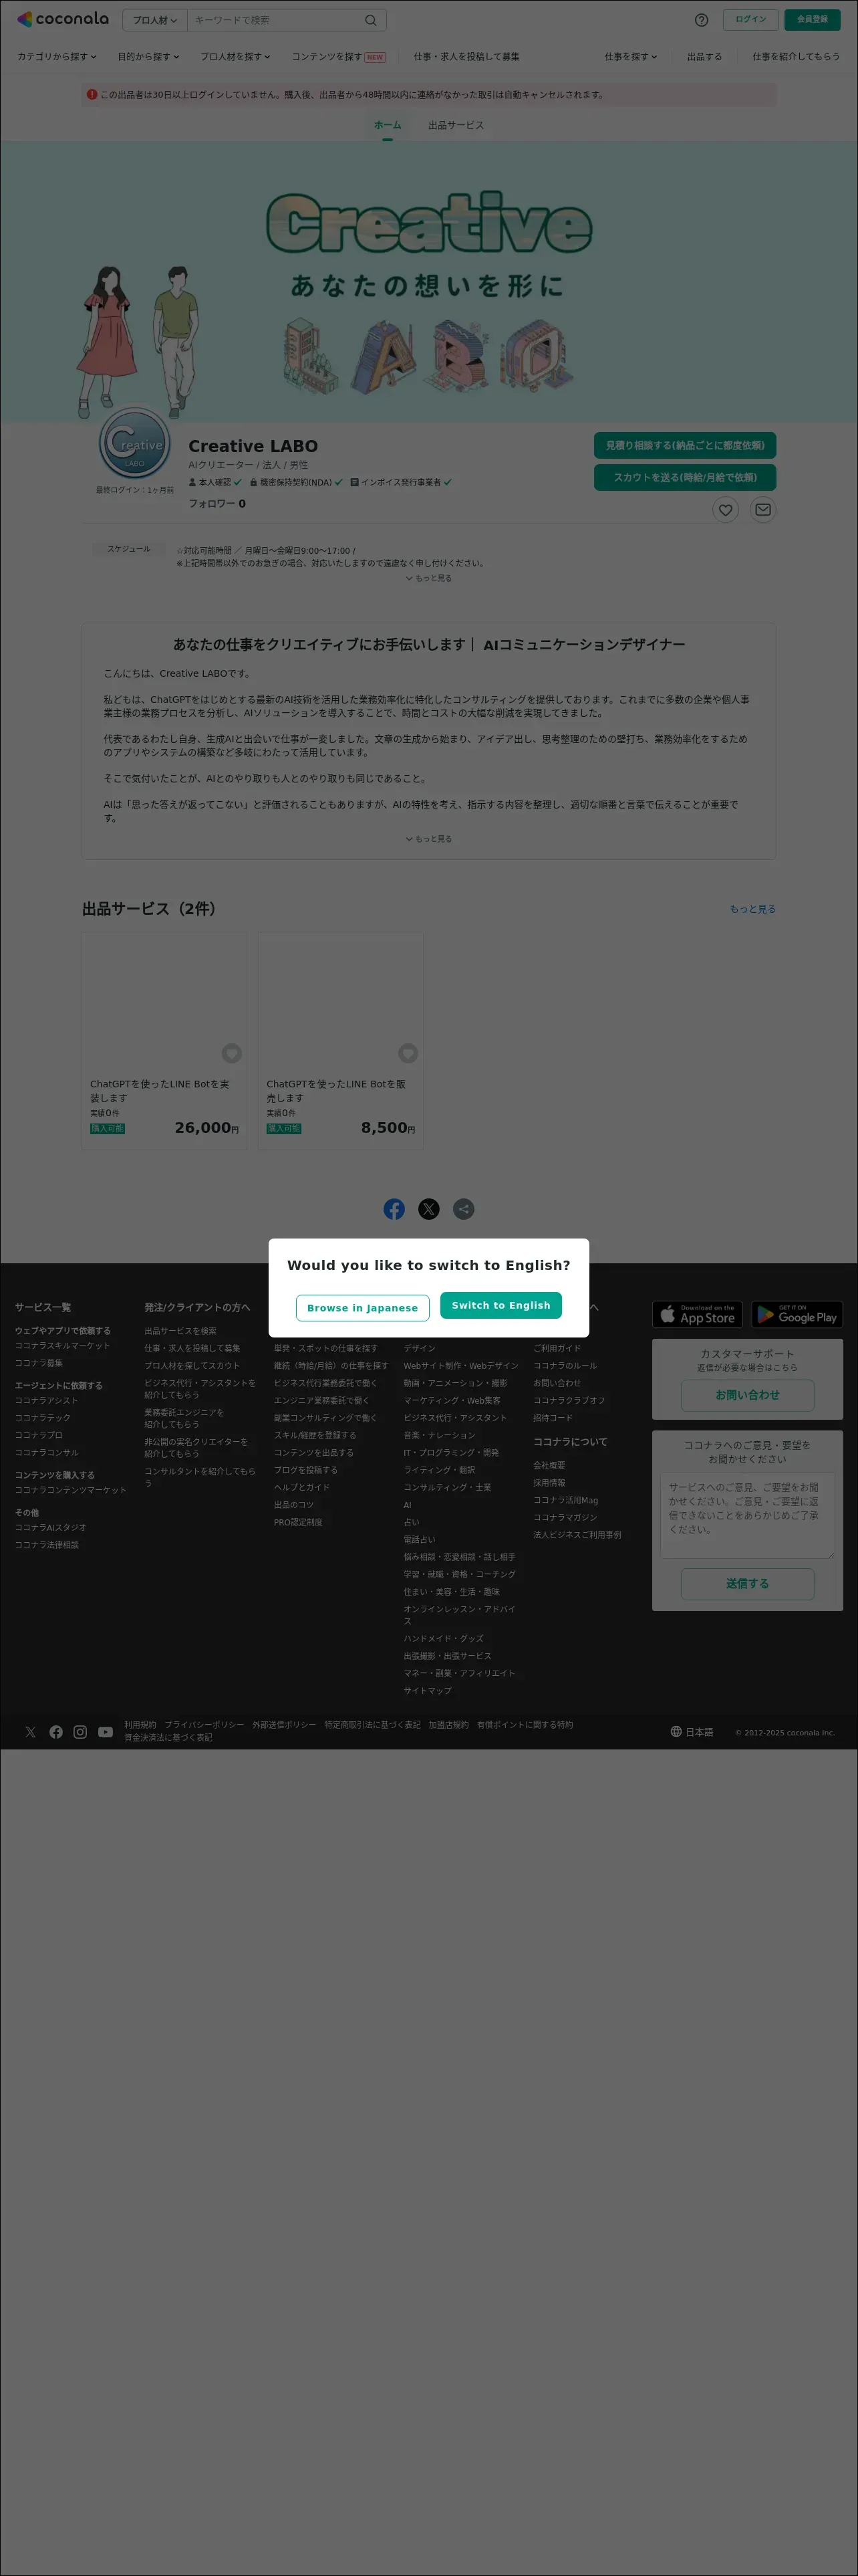Open coconala X account in footer
This screenshot has width=858, height=2576.
tap(31, 1732)
